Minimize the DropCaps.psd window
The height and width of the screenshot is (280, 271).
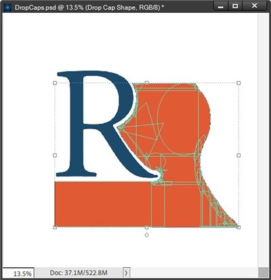tap(221, 6)
